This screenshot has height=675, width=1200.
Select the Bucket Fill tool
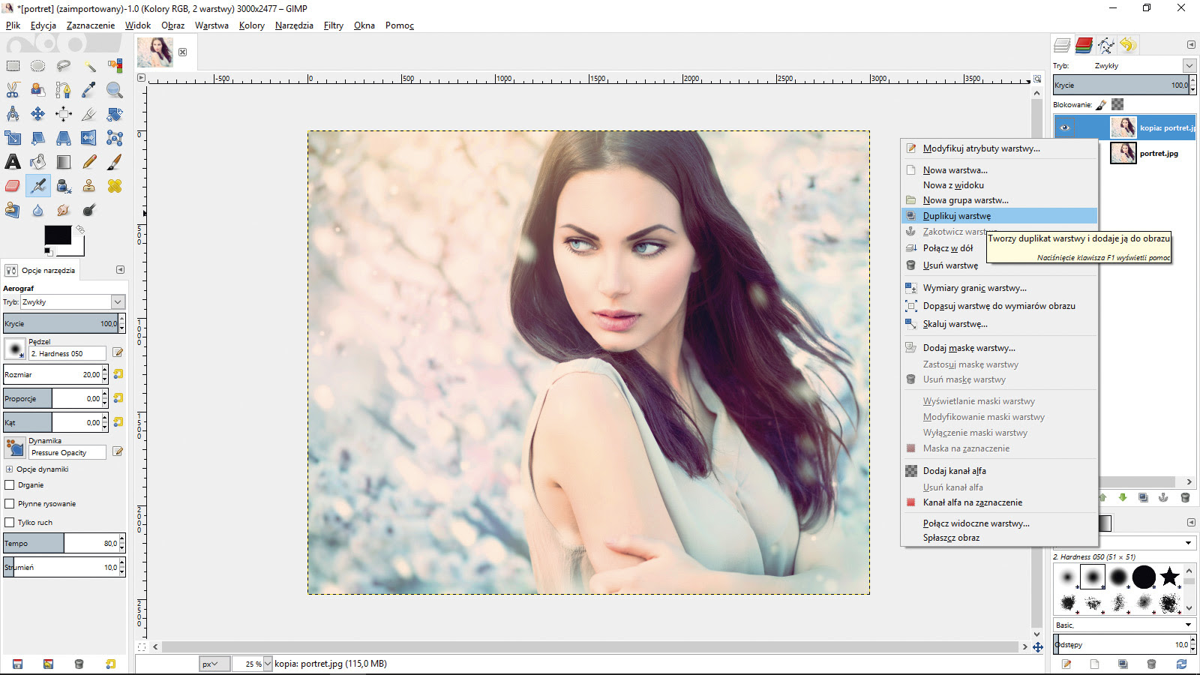tap(38, 162)
